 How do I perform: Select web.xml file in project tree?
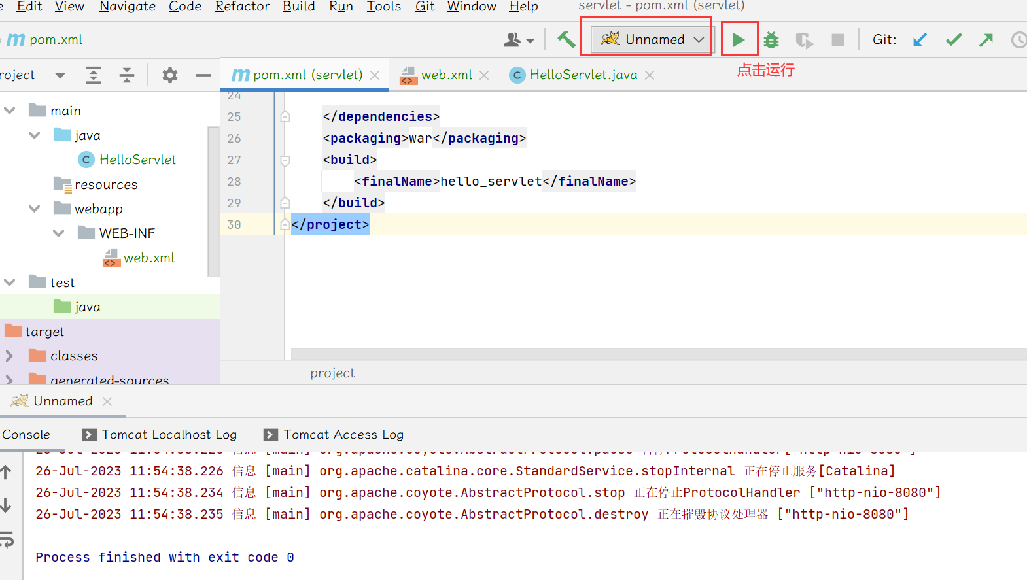coord(139,258)
